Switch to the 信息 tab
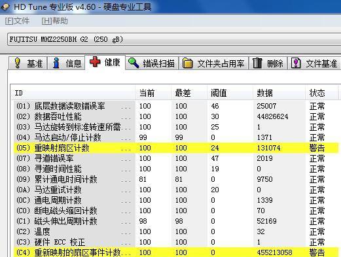This screenshot has width=341, height=257. 66,63
